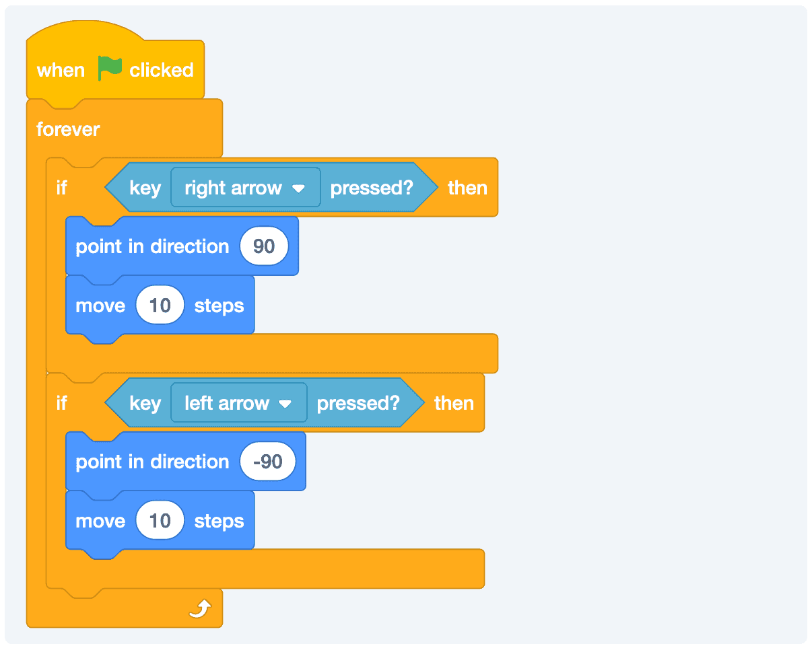812x650 pixels.
Task: Click the green flag icon in the hat block
Action: pos(110,69)
